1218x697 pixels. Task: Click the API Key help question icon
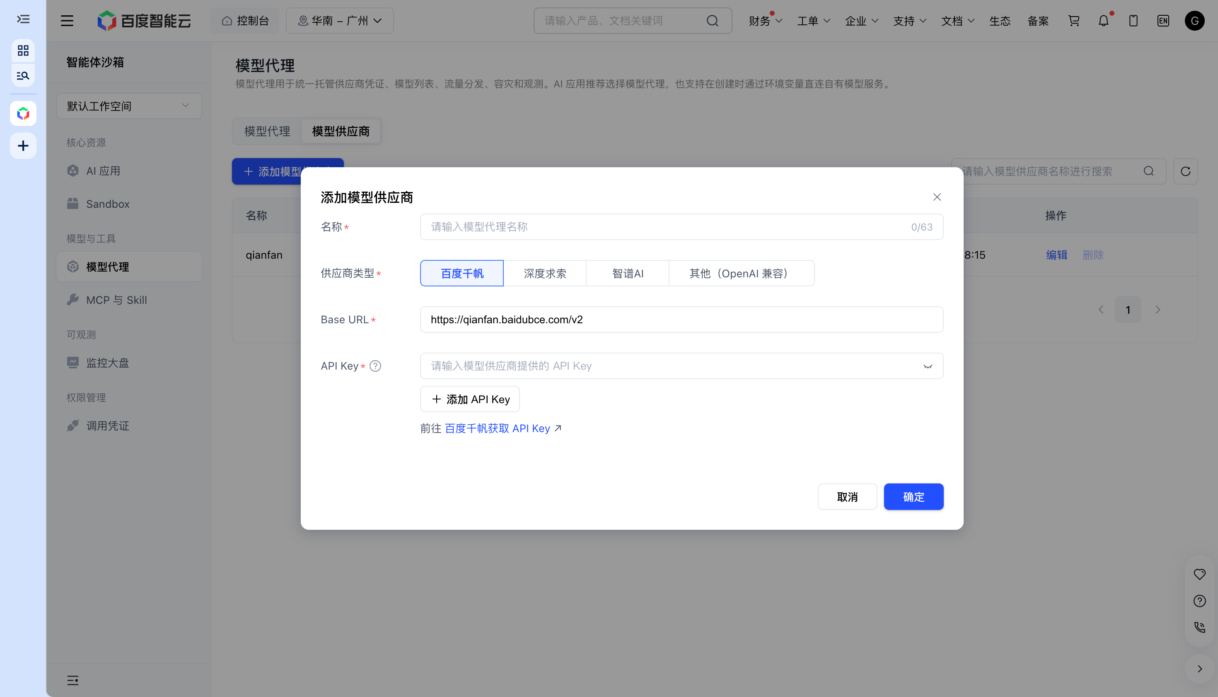pos(375,366)
